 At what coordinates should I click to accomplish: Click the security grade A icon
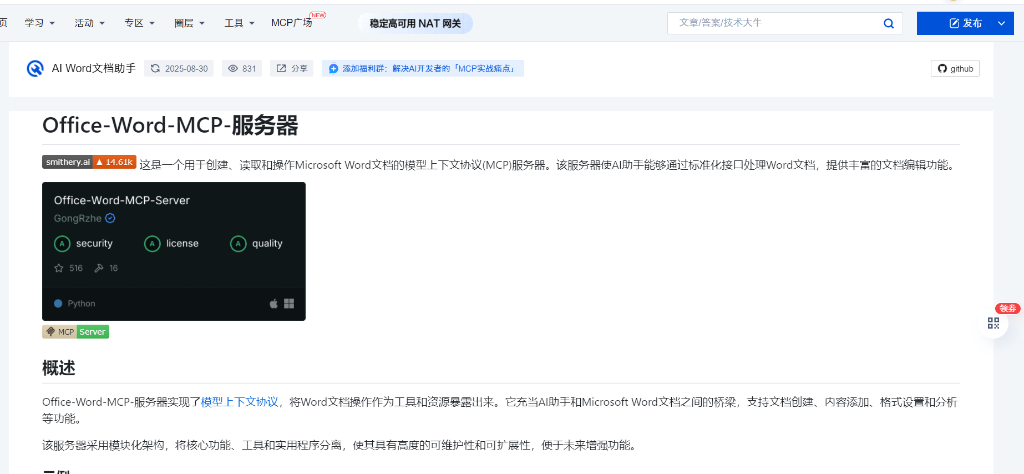62,244
